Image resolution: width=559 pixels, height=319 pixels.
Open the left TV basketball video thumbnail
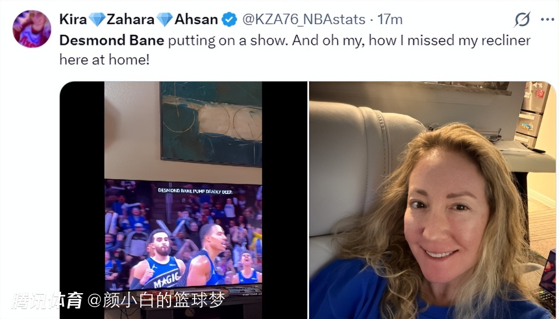click(x=183, y=200)
